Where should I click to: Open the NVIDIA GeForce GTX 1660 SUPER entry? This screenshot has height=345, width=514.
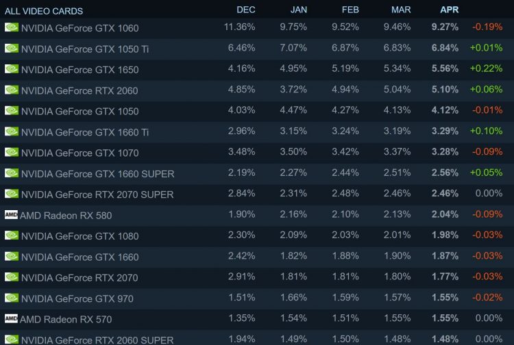tap(97, 174)
